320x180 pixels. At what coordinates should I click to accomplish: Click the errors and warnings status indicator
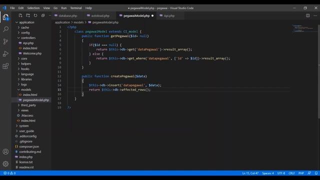9,173
